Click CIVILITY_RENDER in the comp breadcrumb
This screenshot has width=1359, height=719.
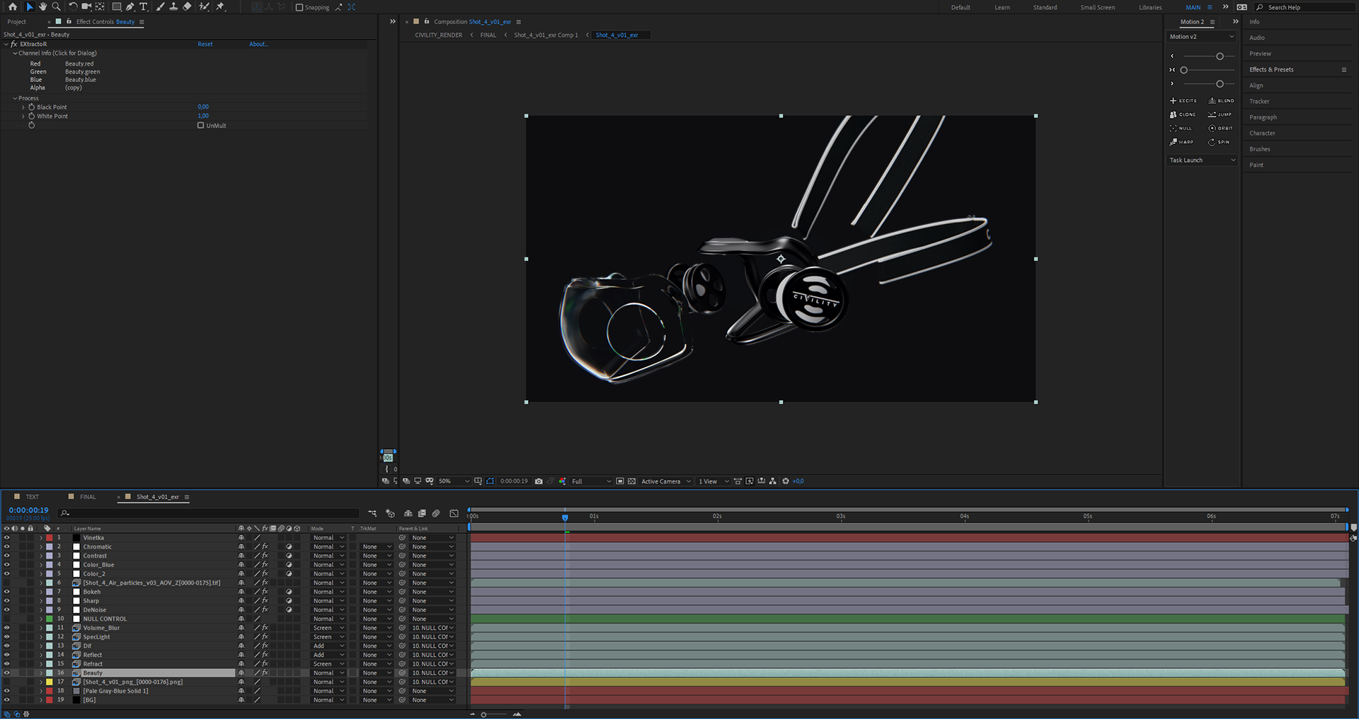[x=438, y=35]
